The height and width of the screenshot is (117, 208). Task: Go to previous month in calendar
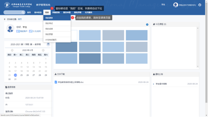(12, 50)
